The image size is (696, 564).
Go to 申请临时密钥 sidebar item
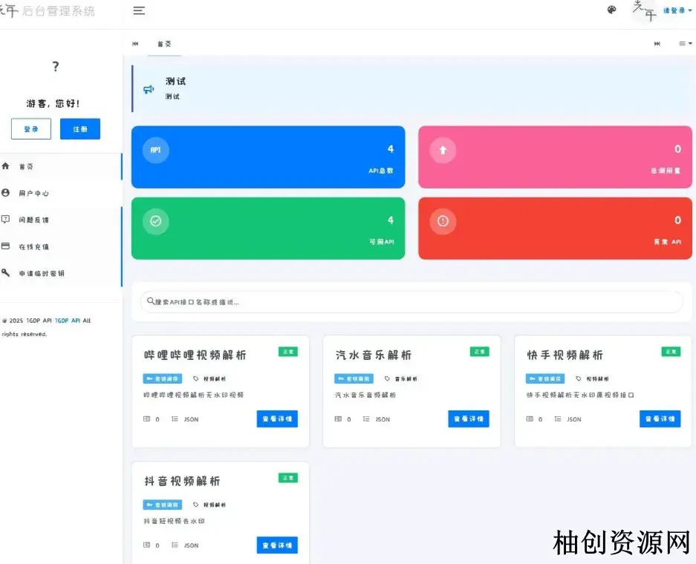click(x=42, y=273)
